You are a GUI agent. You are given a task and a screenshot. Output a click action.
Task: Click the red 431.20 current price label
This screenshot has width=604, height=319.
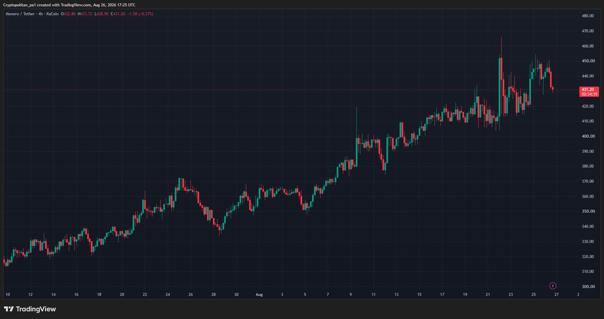(589, 89)
